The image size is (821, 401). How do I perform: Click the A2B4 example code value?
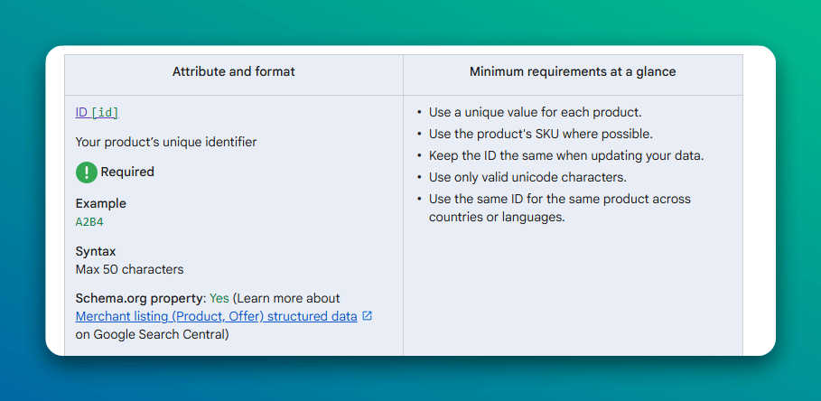click(89, 221)
